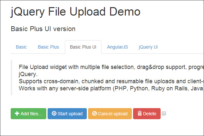The height and width of the screenshot is (136, 204).
Task: Click the gray blockquote border bar
Action: click(11, 78)
